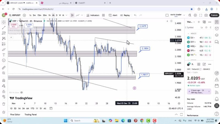Expand the novin trader layout dropdown

183,15
